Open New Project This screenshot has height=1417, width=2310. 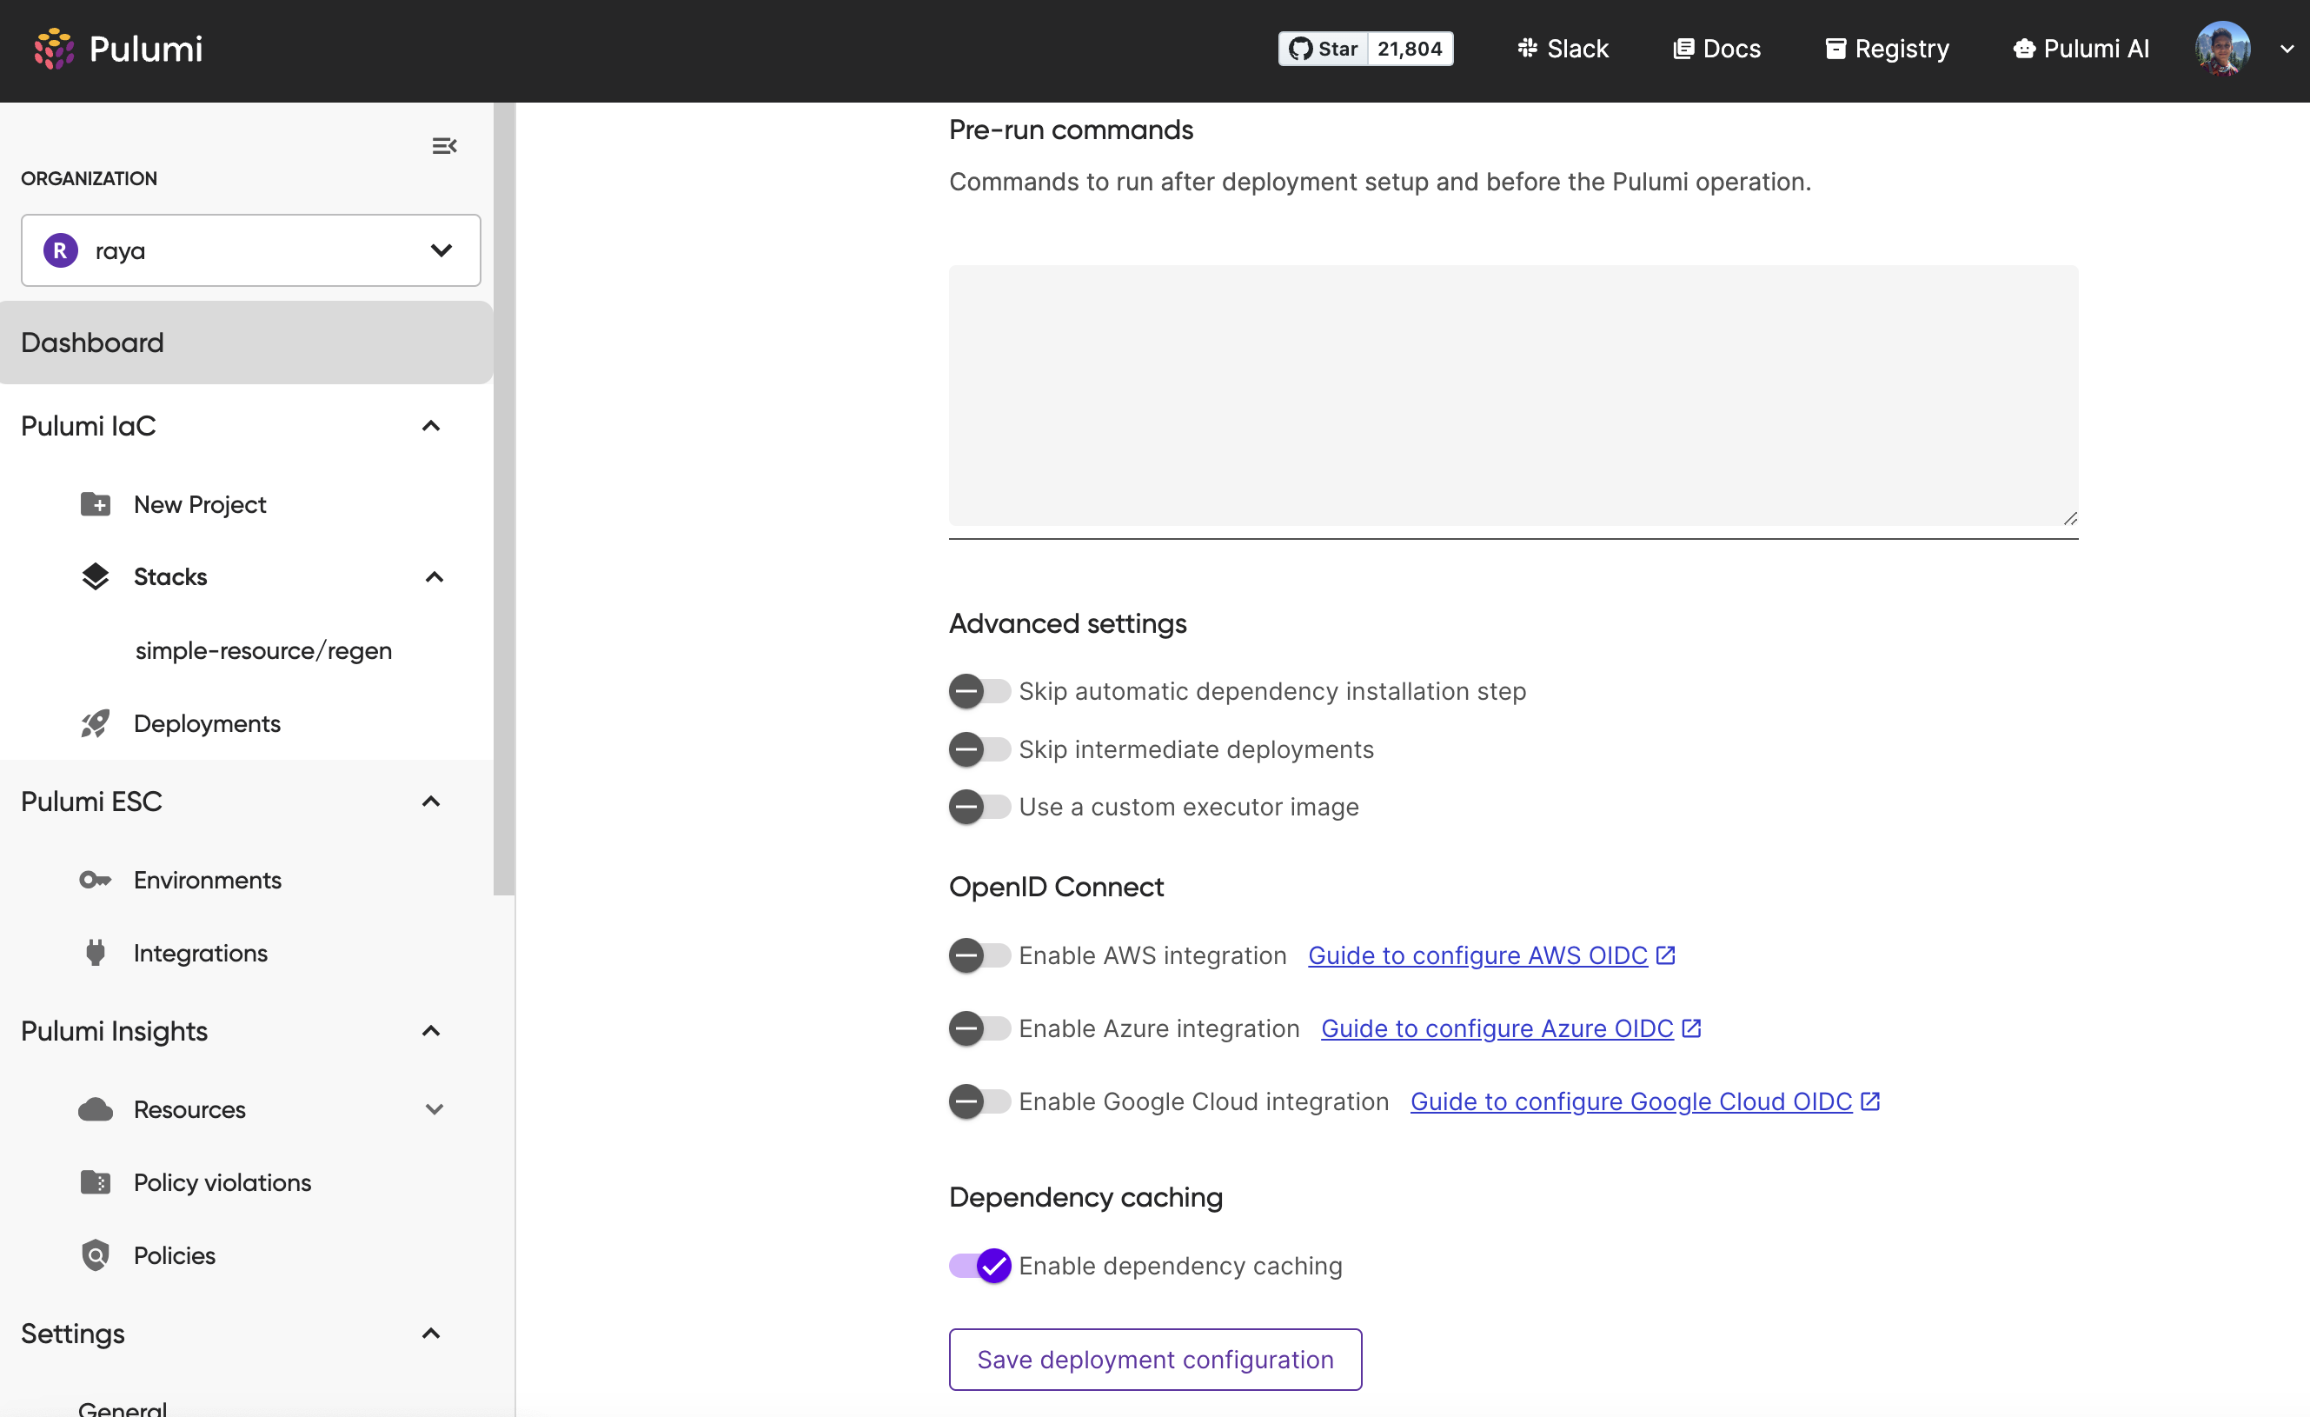click(x=200, y=504)
